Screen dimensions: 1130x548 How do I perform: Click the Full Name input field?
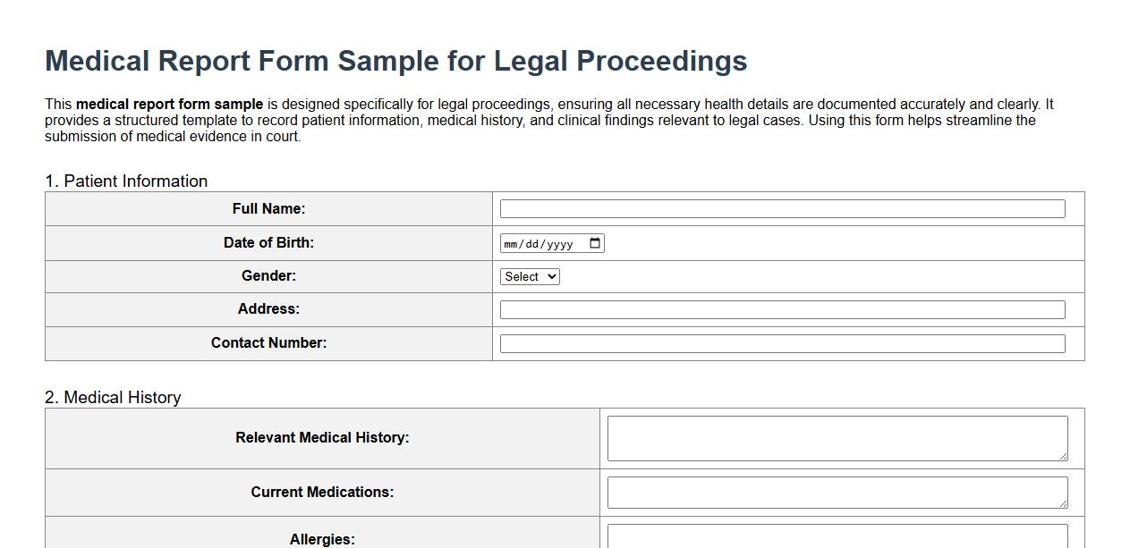783,207
